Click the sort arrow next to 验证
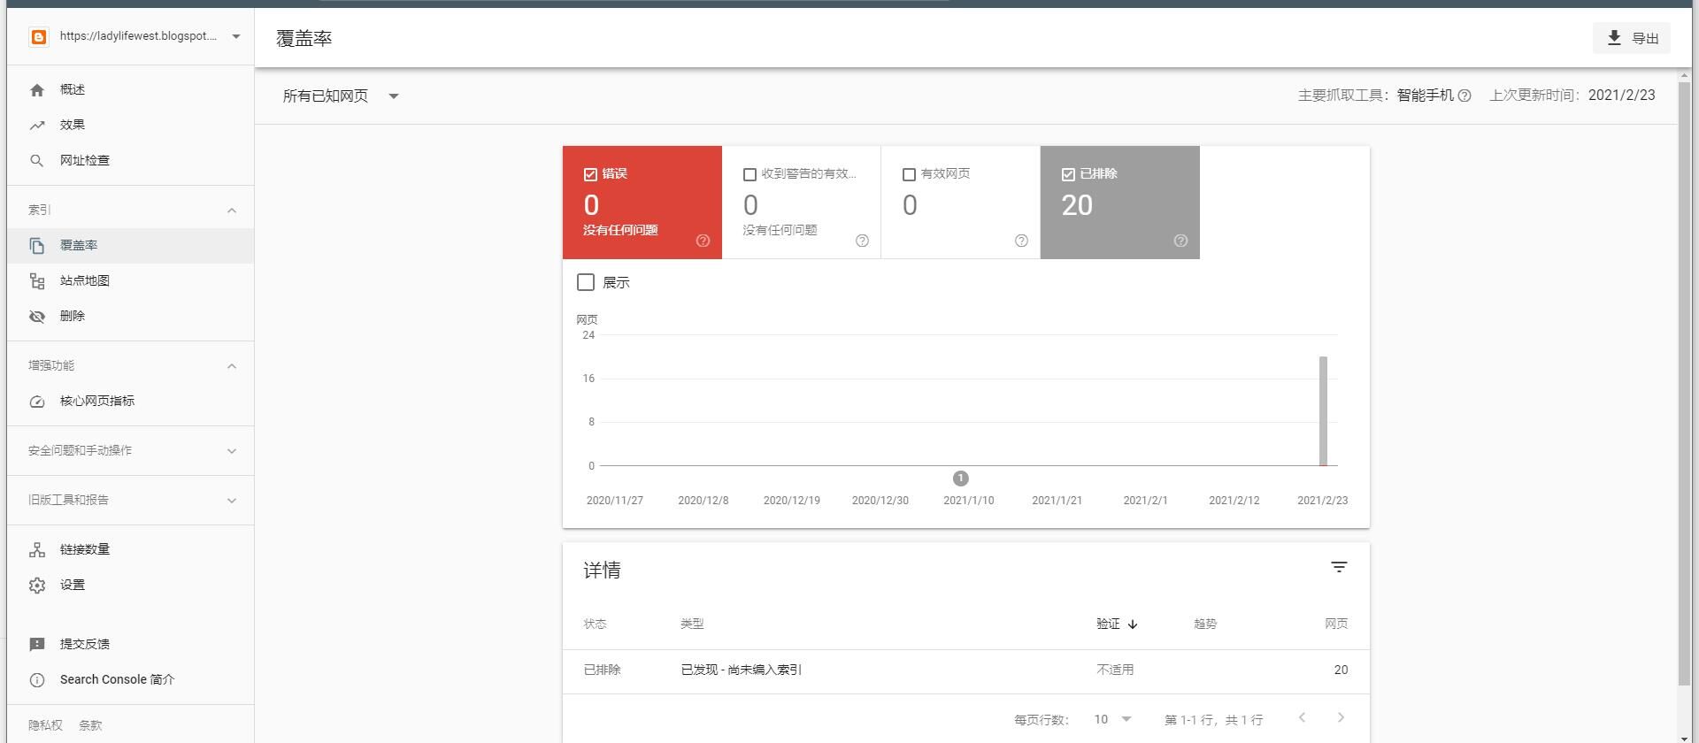This screenshot has width=1699, height=743. (x=1133, y=624)
